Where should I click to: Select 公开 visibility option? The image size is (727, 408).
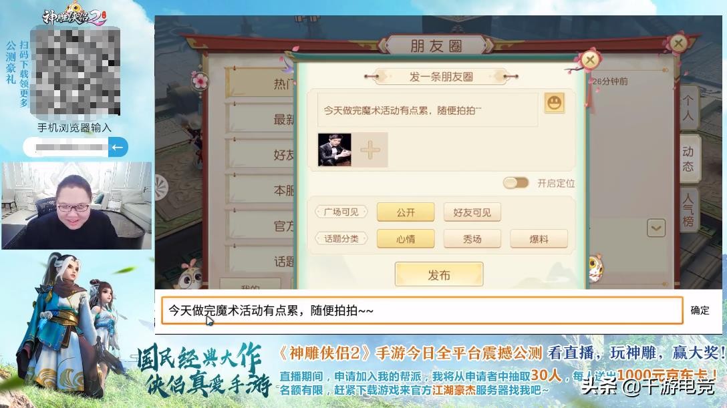pyautogui.click(x=406, y=212)
